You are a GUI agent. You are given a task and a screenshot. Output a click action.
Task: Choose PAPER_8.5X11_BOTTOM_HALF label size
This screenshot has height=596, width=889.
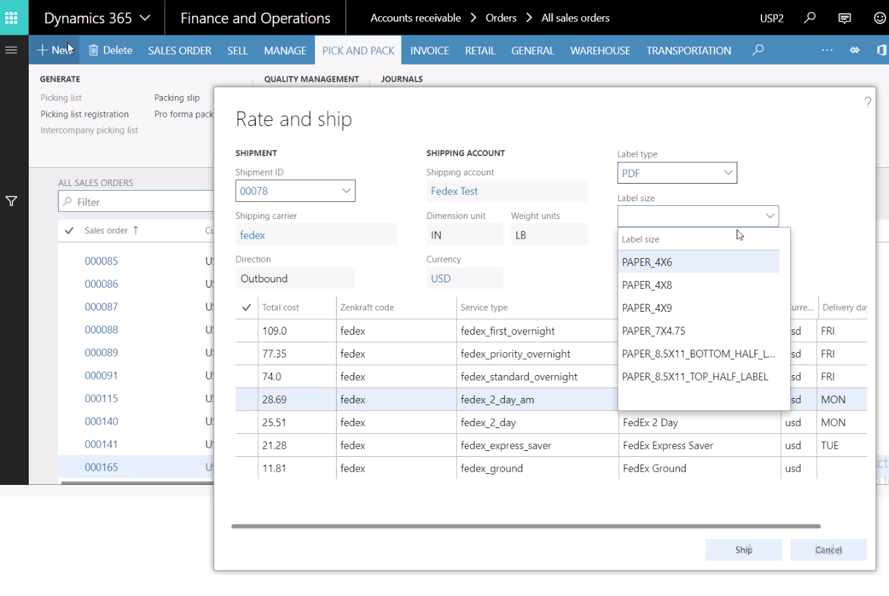[x=699, y=354]
